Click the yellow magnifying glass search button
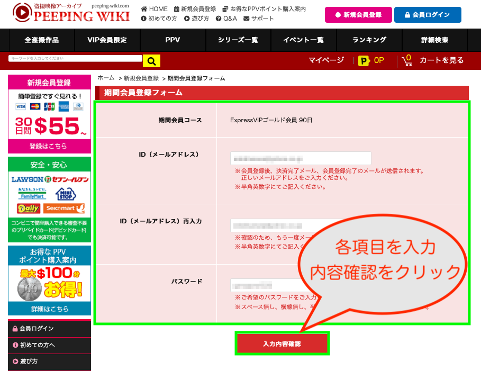Image resolution: width=481 pixels, height=371 pixels. click(151, 61)
